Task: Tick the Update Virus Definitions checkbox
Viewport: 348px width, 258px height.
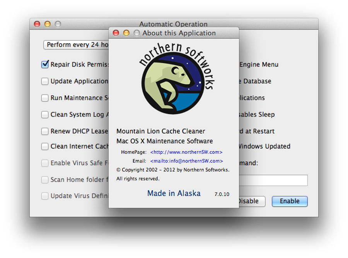Action: point(45,196)
